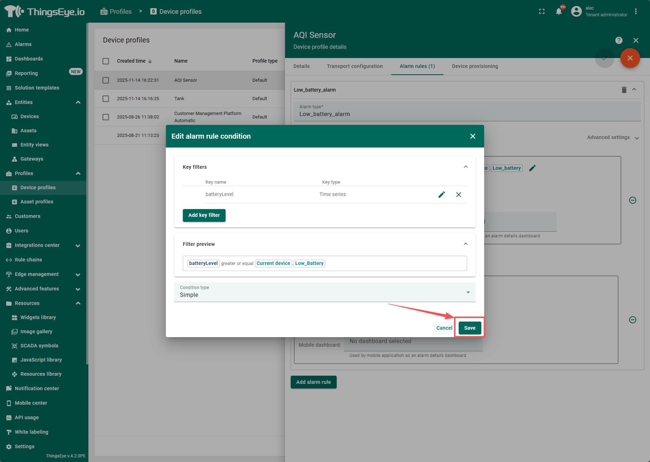
Task: Click the Add key filter button
Action: tap(204, 215)
